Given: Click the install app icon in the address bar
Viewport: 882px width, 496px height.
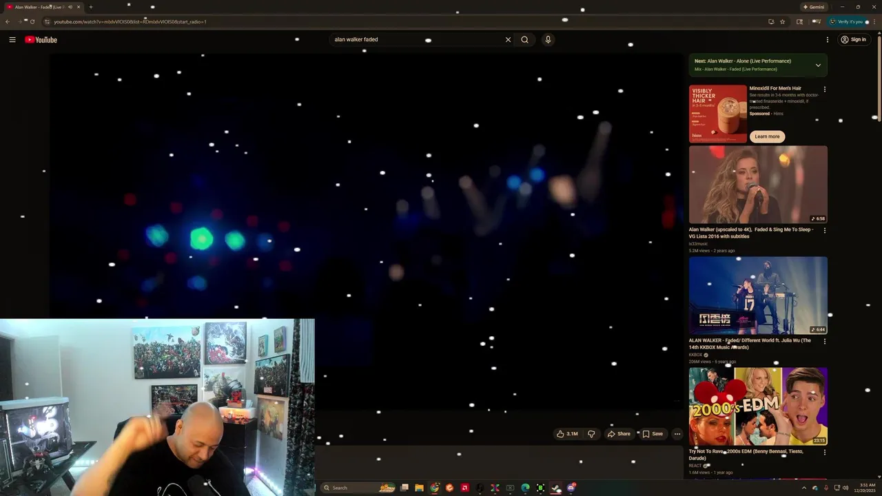Looking at the screenshot, I should [771, 21].
